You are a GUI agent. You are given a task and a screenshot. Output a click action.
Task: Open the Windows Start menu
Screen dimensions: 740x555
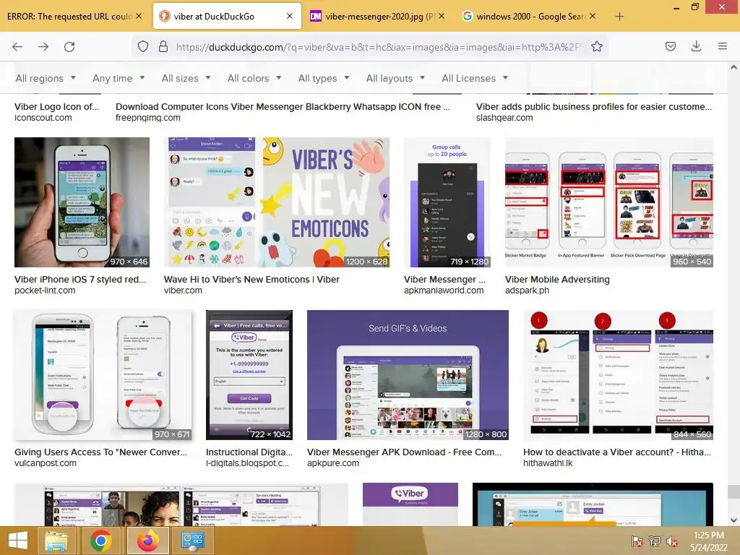(18, 541)
